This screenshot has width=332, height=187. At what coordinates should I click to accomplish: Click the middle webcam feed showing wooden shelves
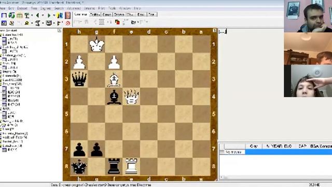coord(308,49)
